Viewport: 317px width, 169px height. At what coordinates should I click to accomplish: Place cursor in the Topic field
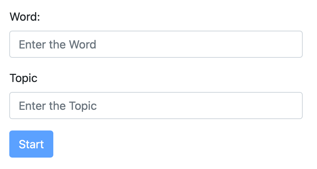156,106
